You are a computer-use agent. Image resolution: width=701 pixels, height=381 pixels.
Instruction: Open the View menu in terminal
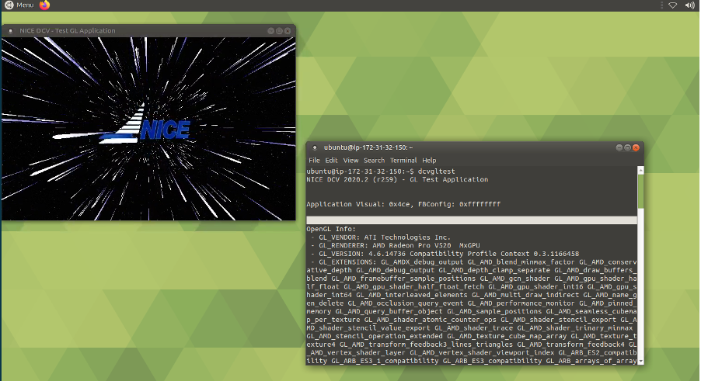click(350, 160)
